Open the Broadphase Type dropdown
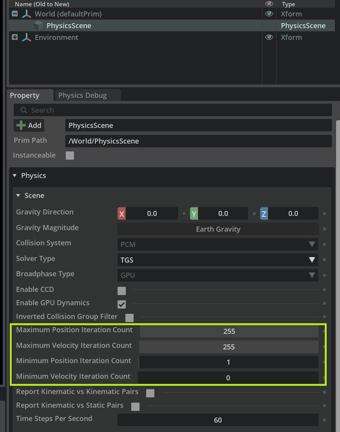340x432 pixels. (218, 275)
